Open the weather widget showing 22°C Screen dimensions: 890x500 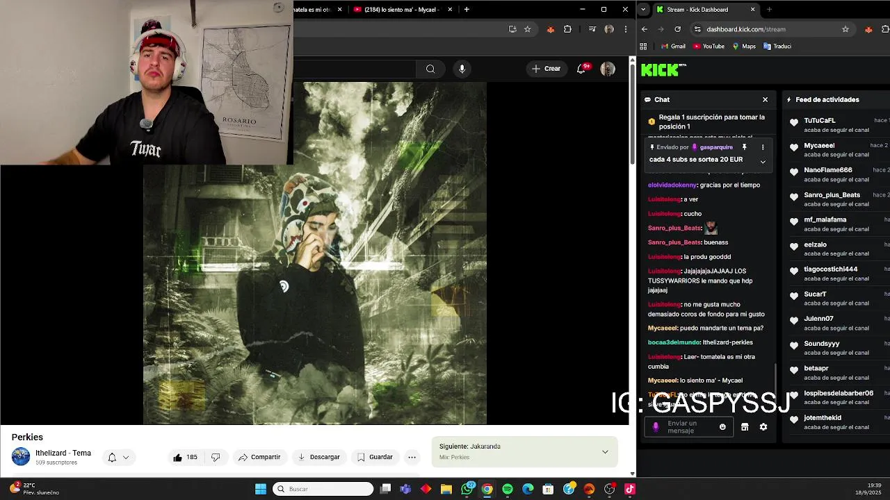click(x=33, y=489)
